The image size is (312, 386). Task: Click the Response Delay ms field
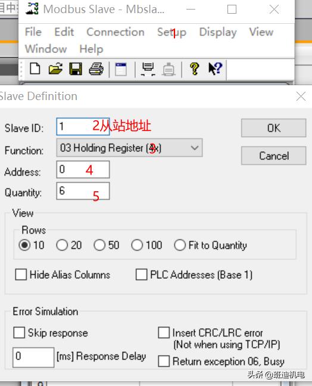point(33,357)
